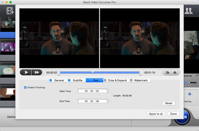Click the remaining time -00:01:15
Image resolution: width=199 pixels, height=131 pixels.
(149, 73)
